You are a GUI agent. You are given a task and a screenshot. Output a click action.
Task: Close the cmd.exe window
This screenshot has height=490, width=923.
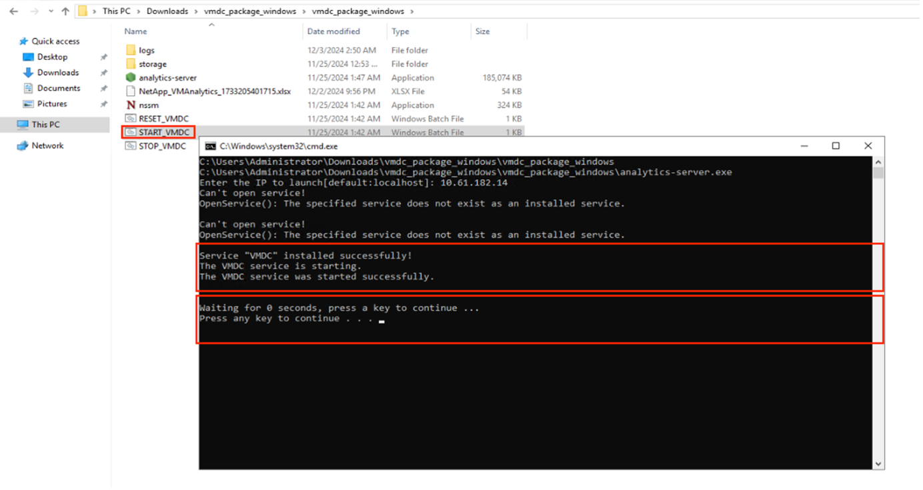point(868,146)
